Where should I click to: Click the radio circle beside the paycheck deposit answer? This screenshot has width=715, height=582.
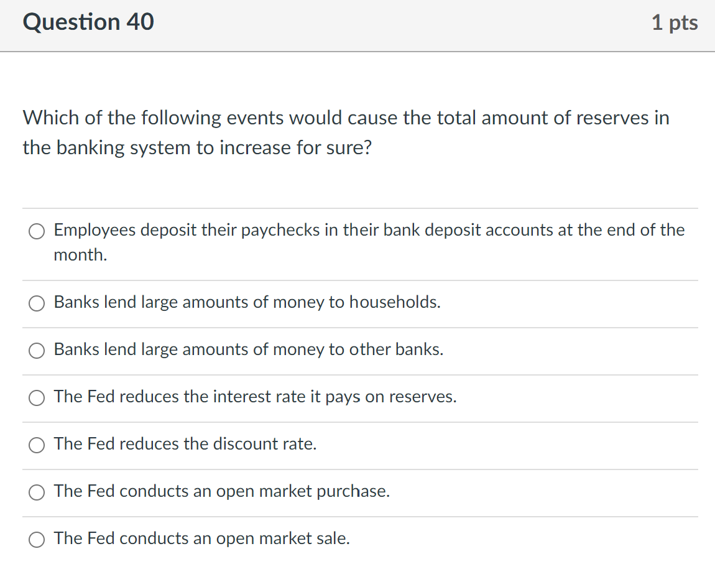pyautogui.click(x=37, y=231)
